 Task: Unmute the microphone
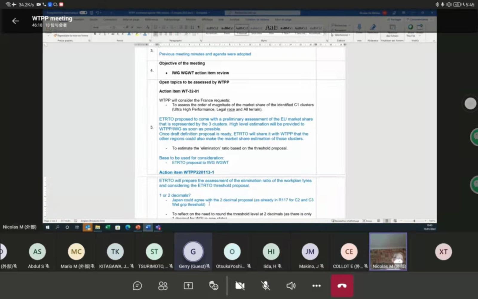coord(265,286)
